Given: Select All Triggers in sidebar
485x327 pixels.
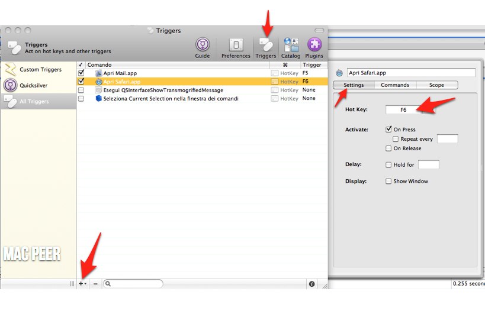Looking at the screenshot, I should (x=38, y=101).
